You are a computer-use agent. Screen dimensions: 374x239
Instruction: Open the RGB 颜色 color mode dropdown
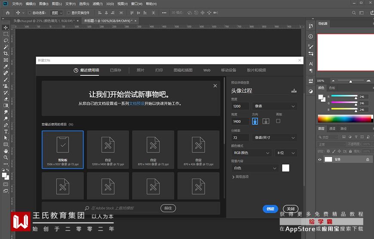coord(251,153)
